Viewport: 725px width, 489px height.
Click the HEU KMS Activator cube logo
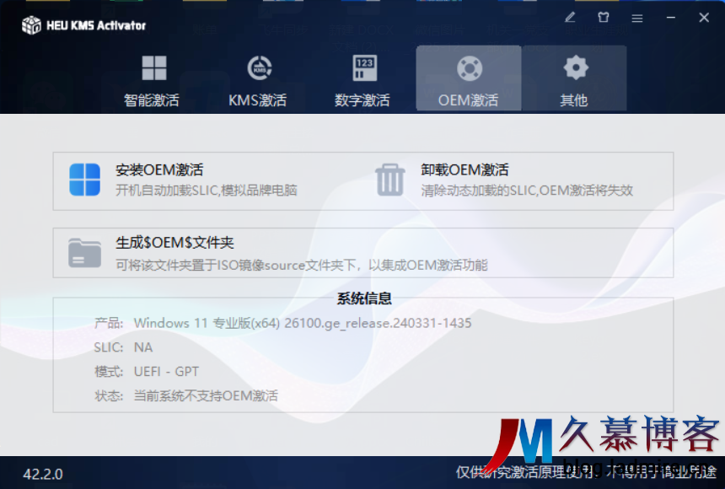(x=31, y=24)
